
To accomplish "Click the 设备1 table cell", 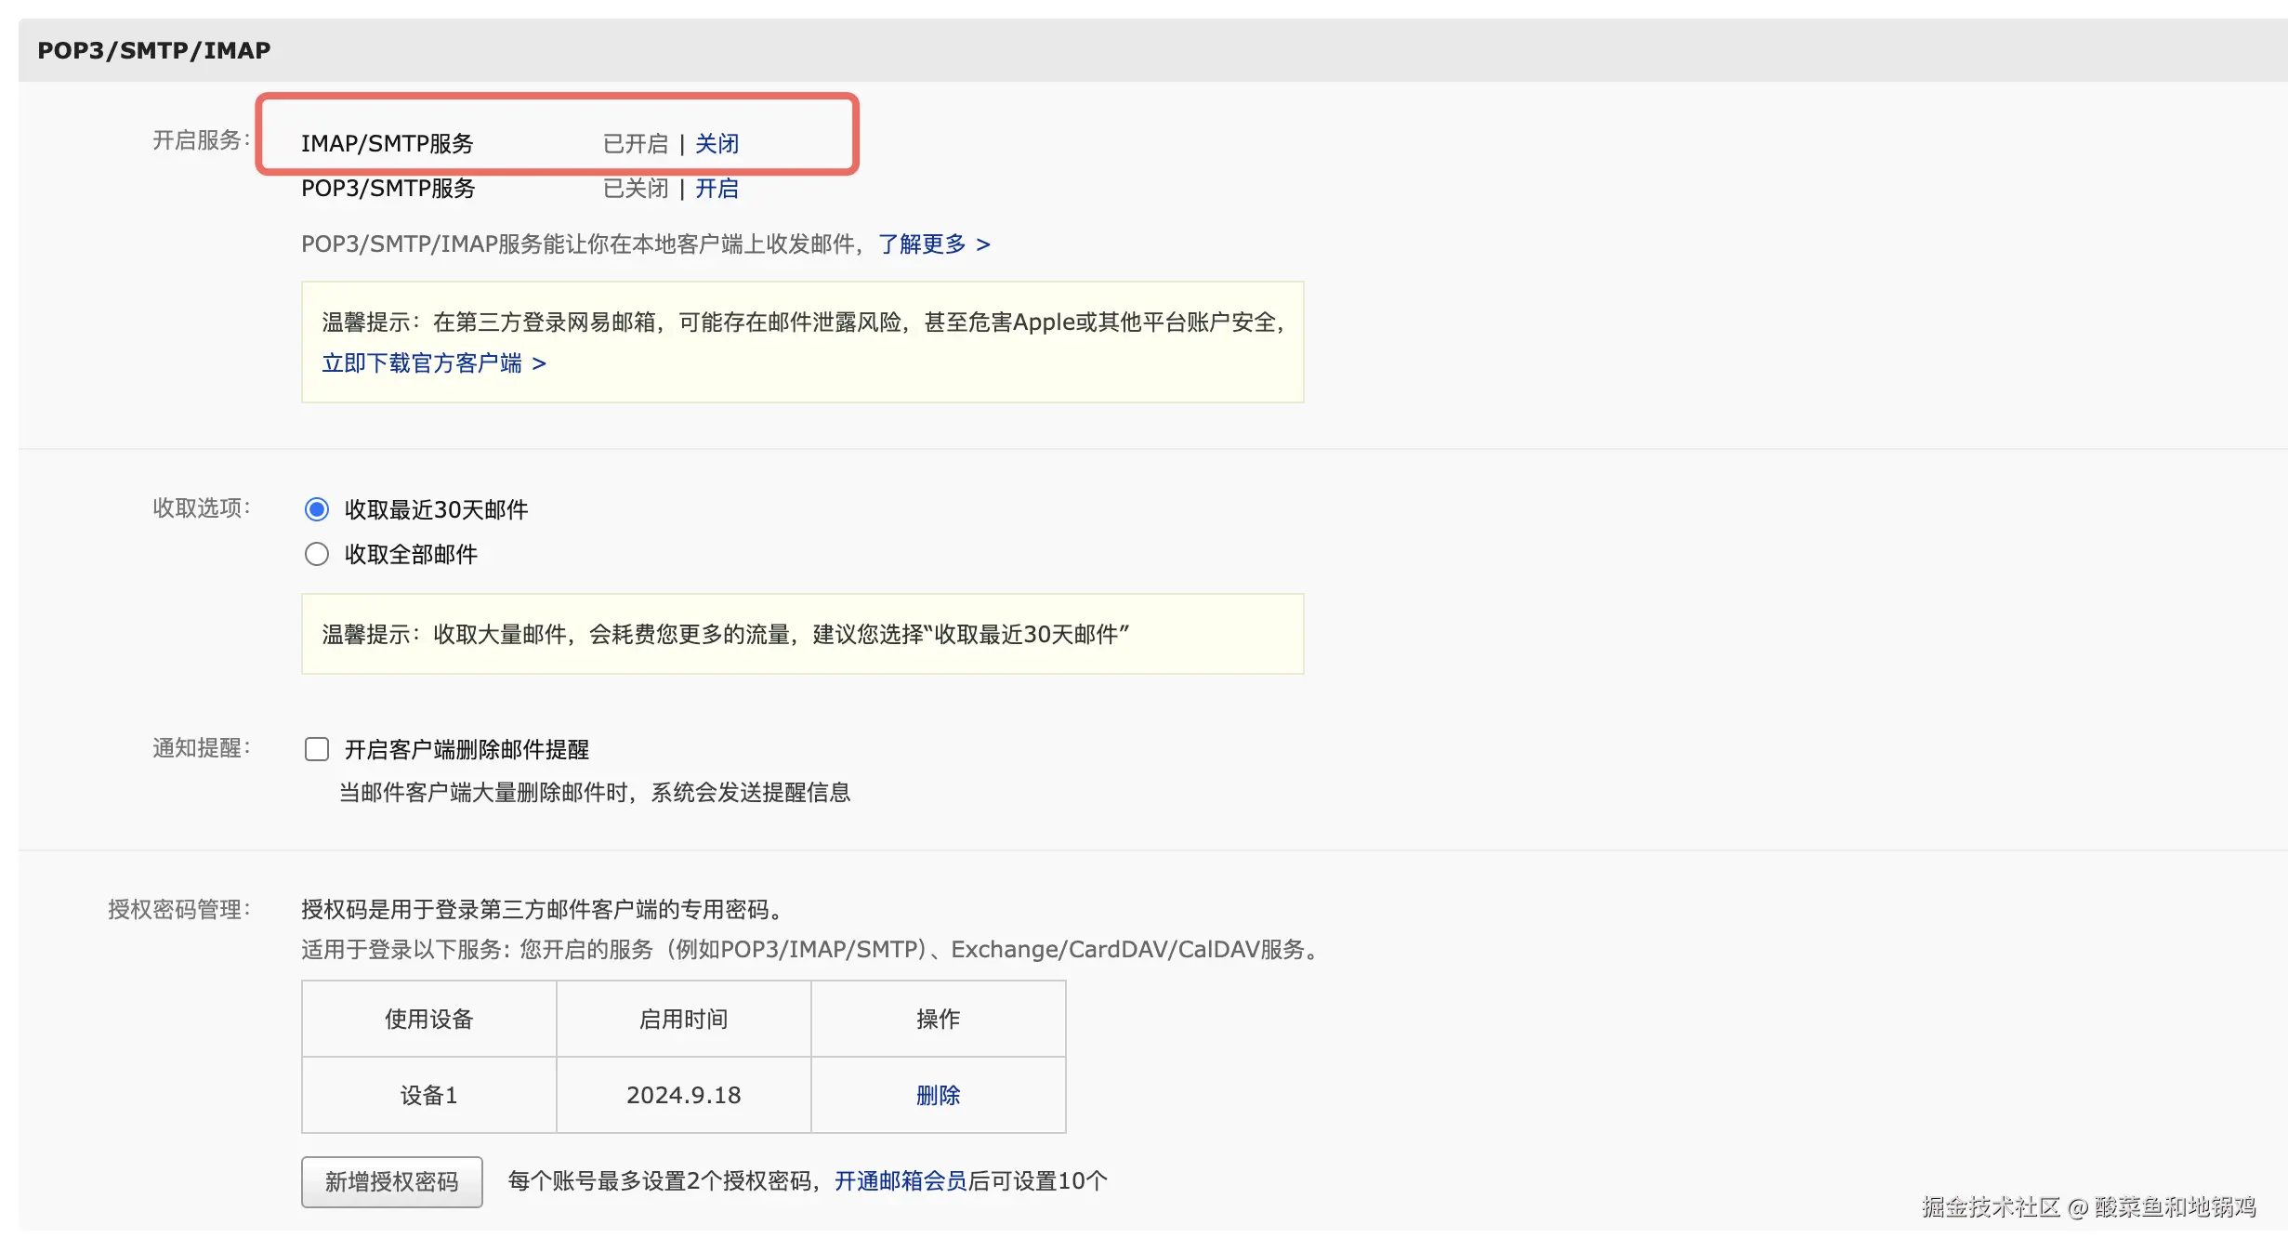I will point(428,1096).
